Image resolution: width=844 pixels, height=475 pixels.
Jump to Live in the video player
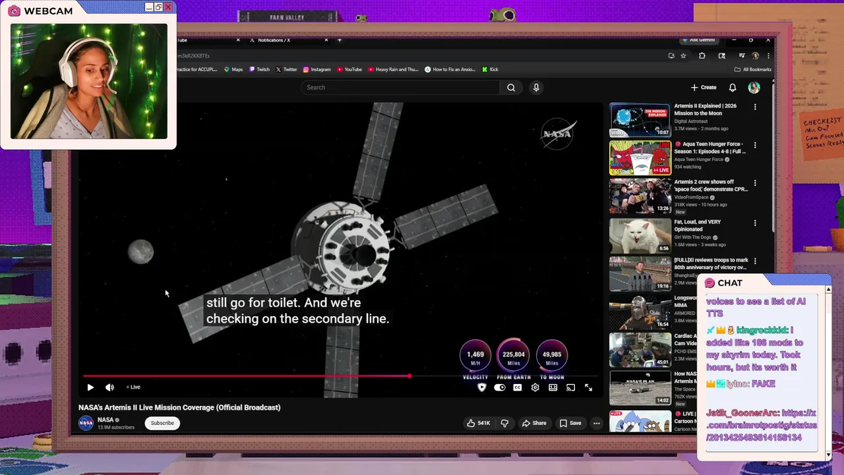(x=134, y=387)
